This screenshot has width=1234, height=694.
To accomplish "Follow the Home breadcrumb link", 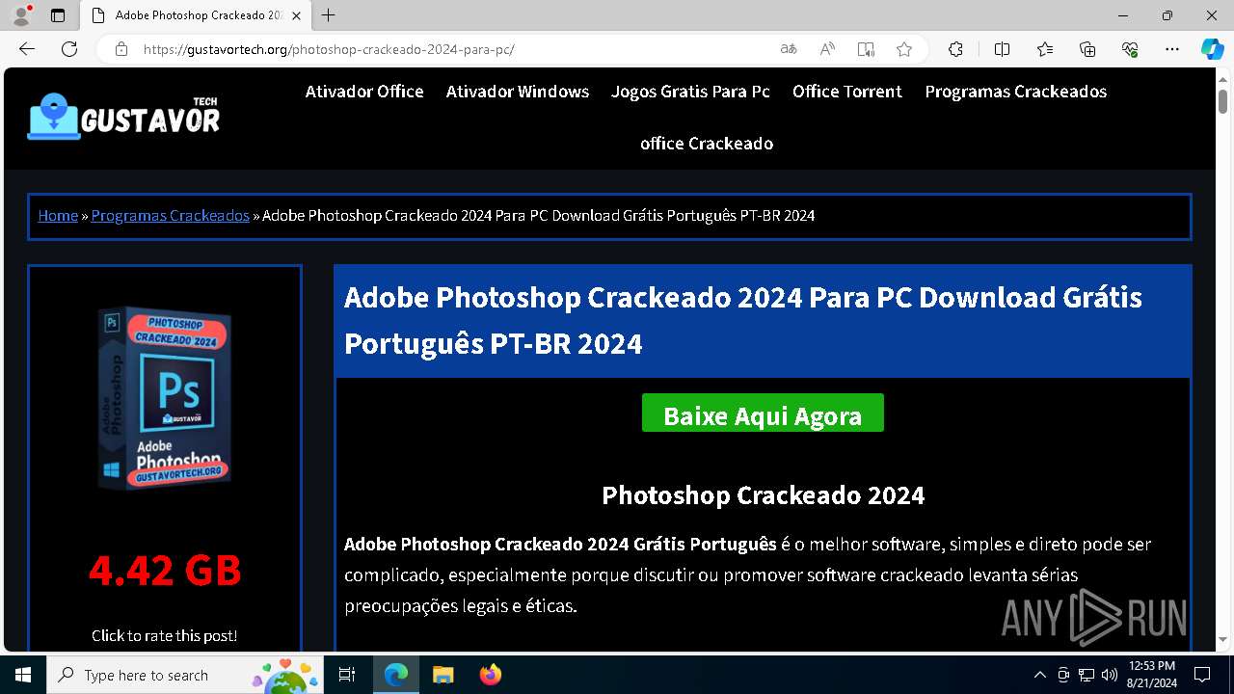I will tap(58, 215).
